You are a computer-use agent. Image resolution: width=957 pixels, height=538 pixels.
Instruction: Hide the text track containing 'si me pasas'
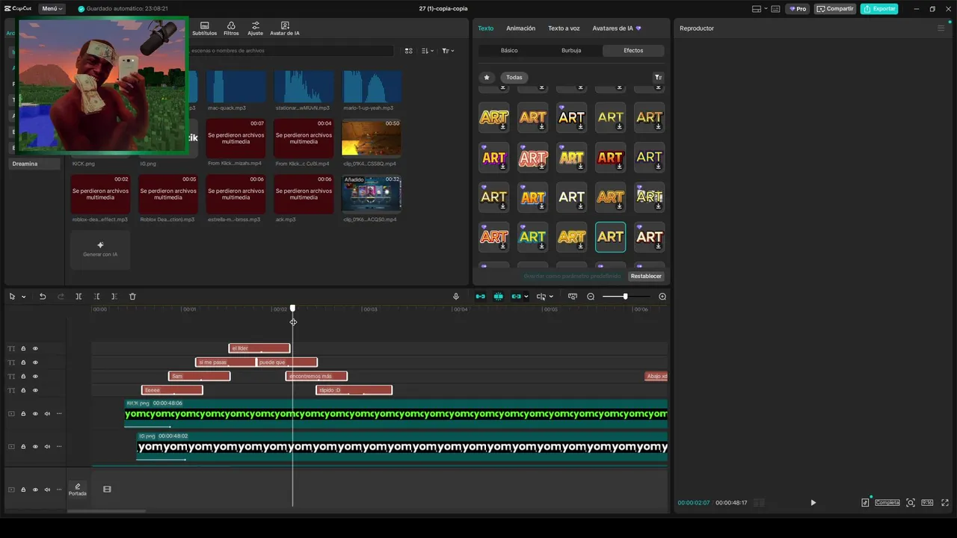pos(35,362)
